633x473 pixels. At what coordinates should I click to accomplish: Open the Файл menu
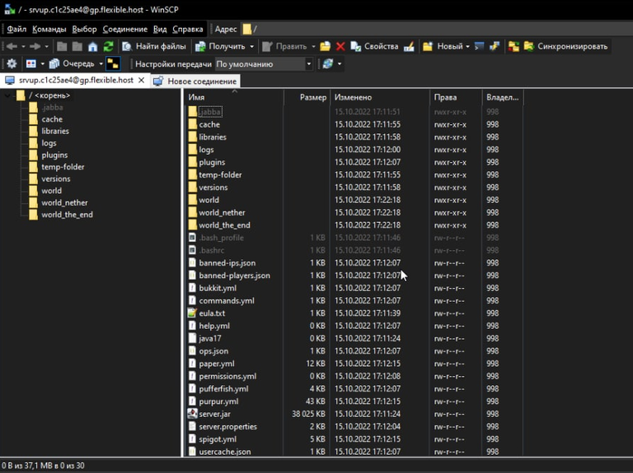(16, 29)
